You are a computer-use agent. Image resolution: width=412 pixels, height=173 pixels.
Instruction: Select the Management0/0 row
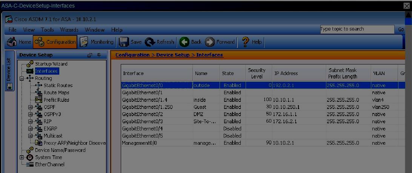click(x=263, y=143)
